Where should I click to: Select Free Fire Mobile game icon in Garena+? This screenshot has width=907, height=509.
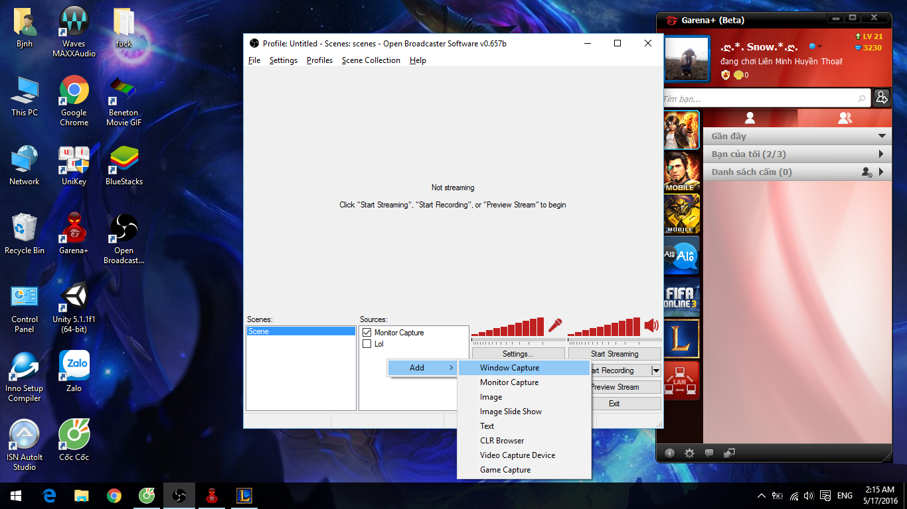(682, 172)
